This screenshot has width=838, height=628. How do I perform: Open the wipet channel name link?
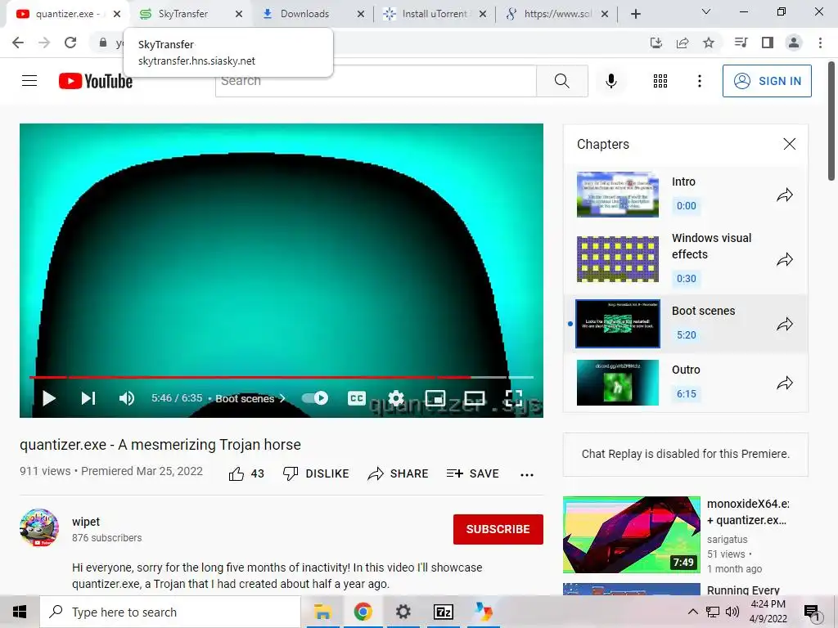pyautogui.click(x=86, y=522)
